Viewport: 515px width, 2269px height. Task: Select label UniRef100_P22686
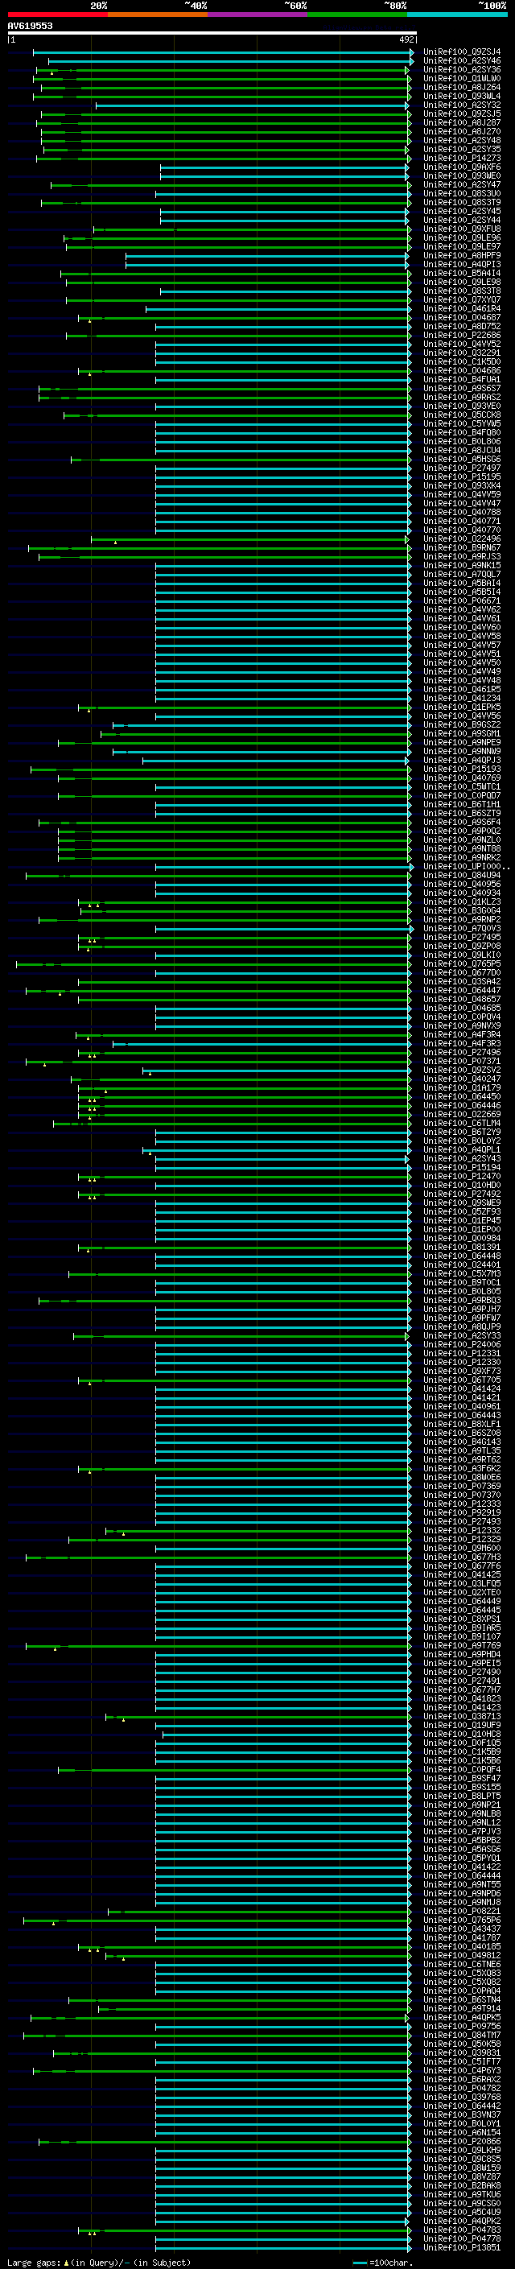click(x=461, y=336)
